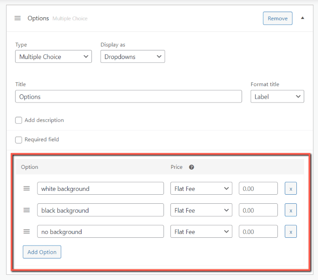Screen dimensions: 318x280
Task: Open Flat Fee dropdown for white background
Action: point(201,189)
